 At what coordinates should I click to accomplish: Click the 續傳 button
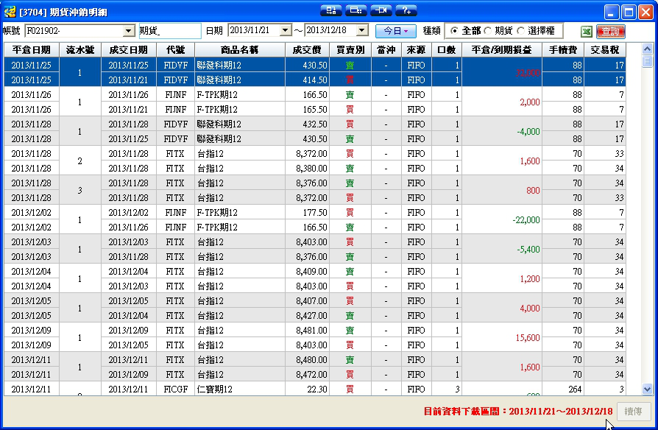(633, 411)
